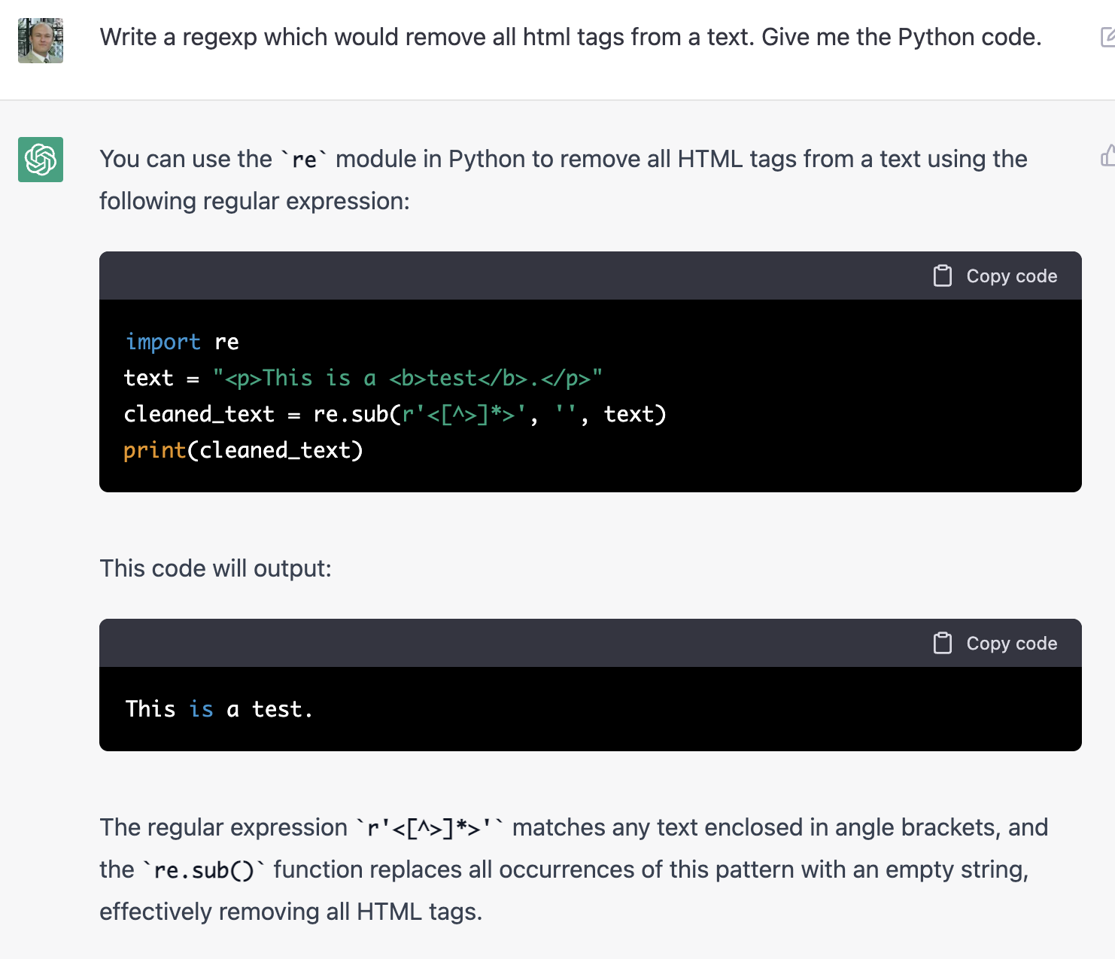This screenshot has width=1115, height=959.
Task: Click the text variable assignment line
Action: click(363, 378)
